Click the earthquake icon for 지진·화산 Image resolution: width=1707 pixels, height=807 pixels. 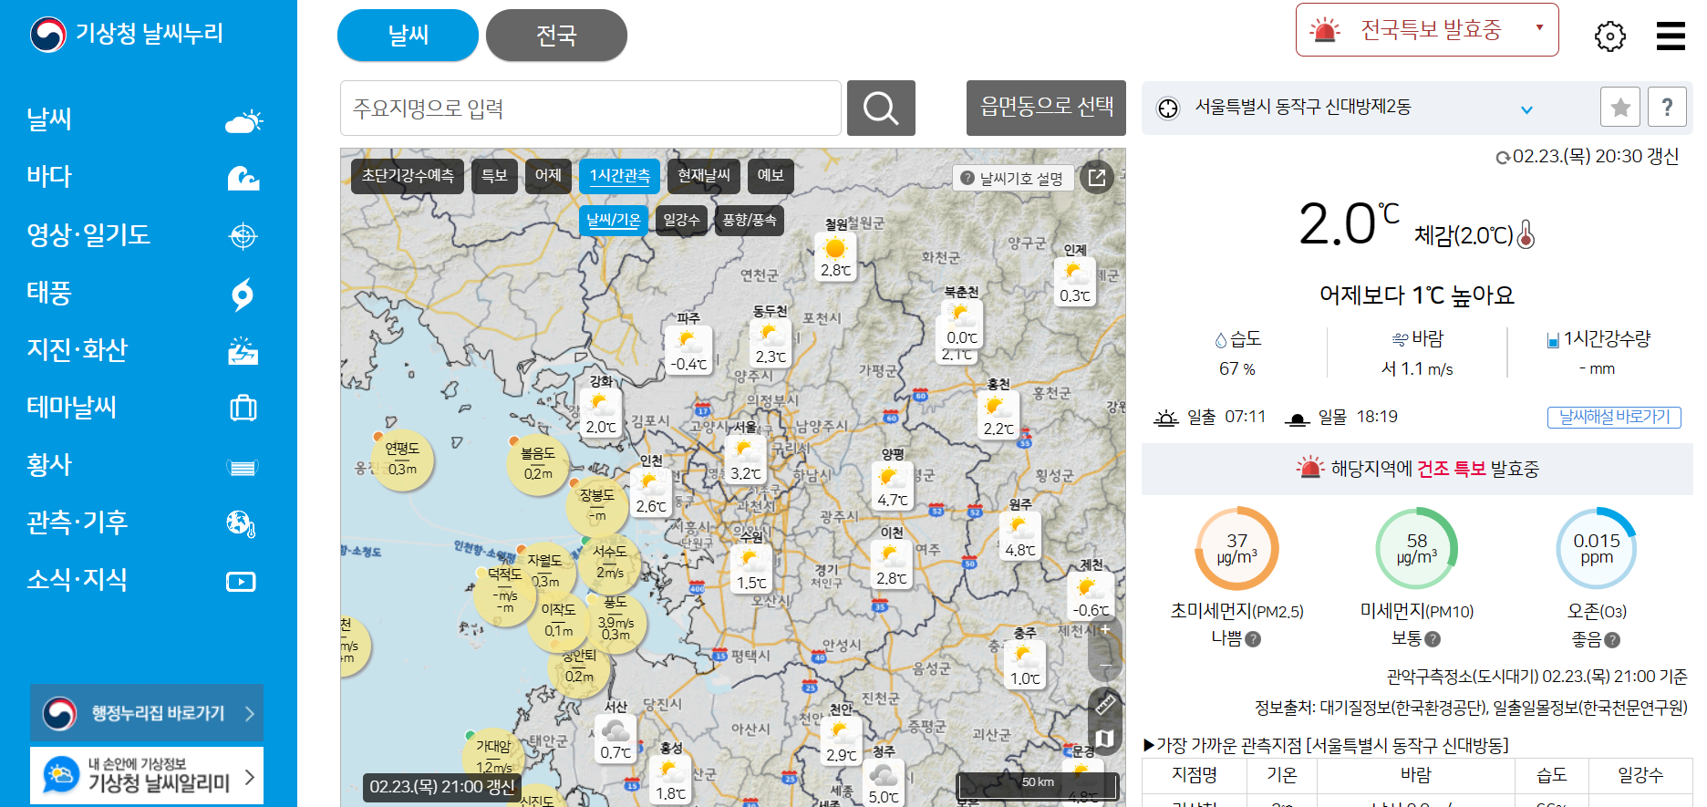coord(243,351)
